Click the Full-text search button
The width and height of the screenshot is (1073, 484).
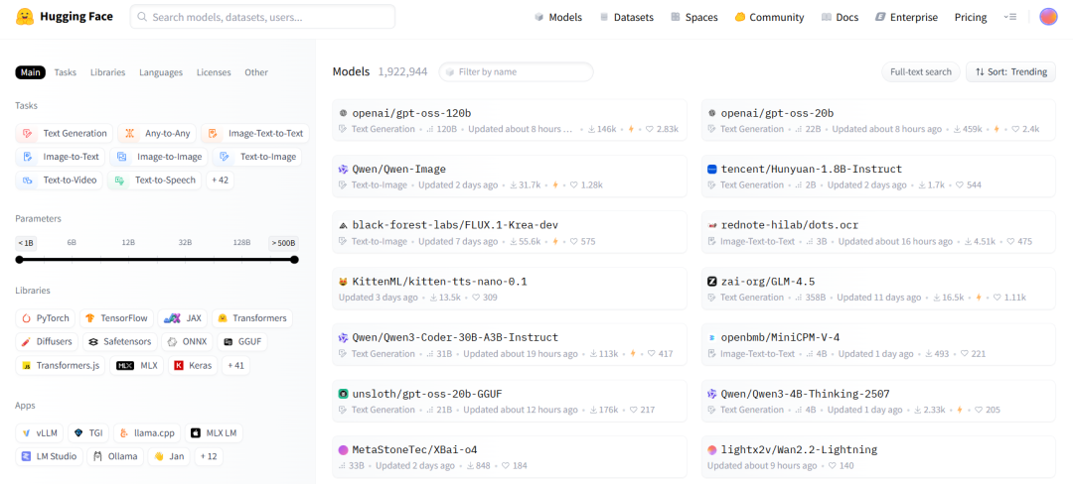pyautogui.click(x=920, y=71)
